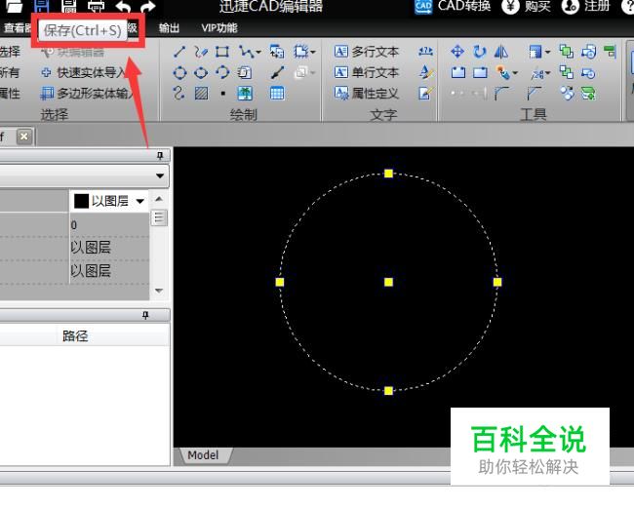The image size is (634, 509).
Task: Switch to the Model tab
Action: point(203,455)
